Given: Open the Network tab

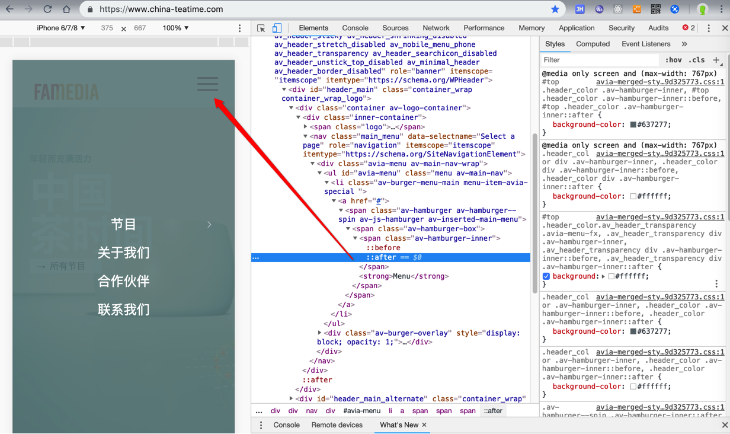Looking at the screenshot, I should [x=436, y=28].
